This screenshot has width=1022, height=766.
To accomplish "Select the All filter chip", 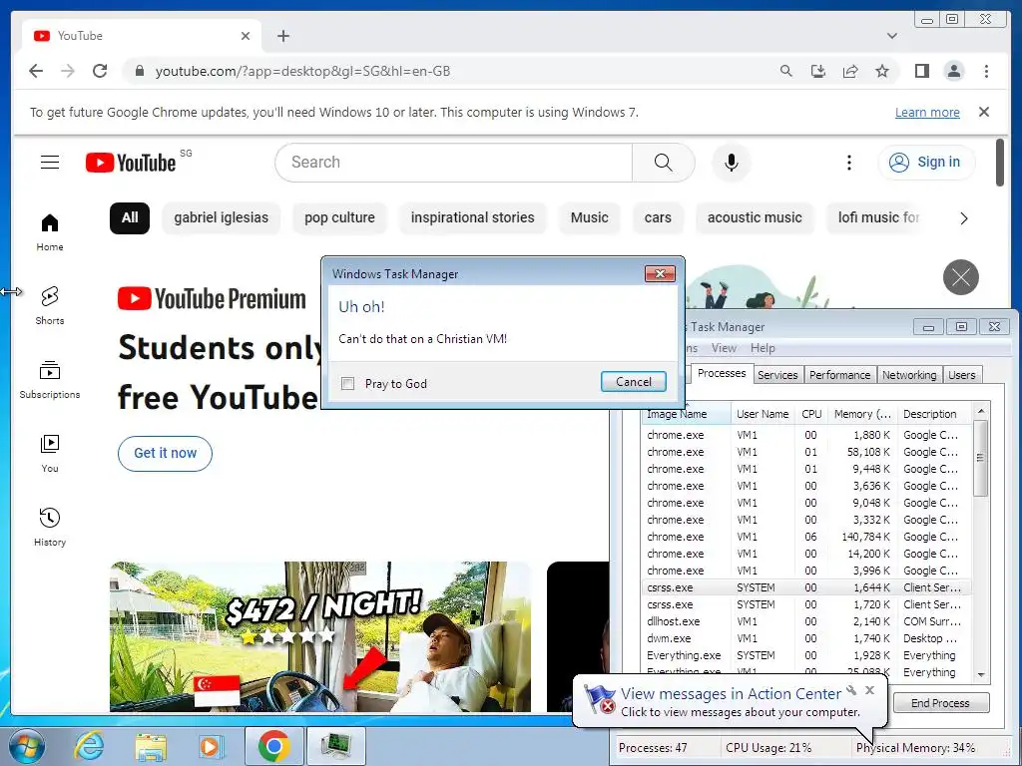I will pos(130,217).
